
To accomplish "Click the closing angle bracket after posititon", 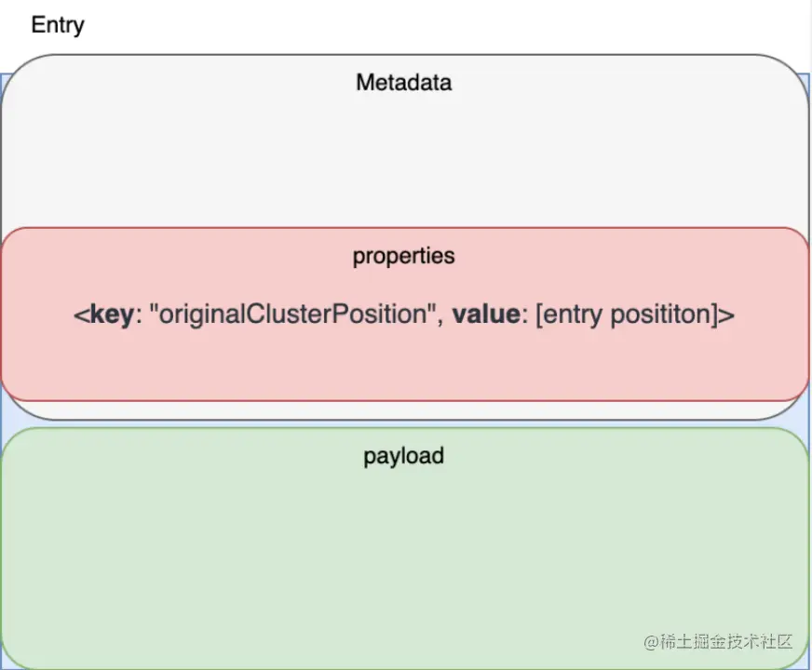I will [x=728, y=315].
